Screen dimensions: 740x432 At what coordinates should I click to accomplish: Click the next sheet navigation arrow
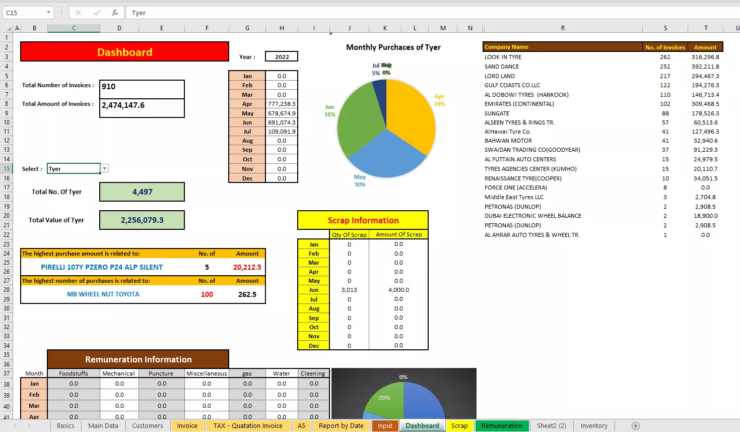[29, 426]
